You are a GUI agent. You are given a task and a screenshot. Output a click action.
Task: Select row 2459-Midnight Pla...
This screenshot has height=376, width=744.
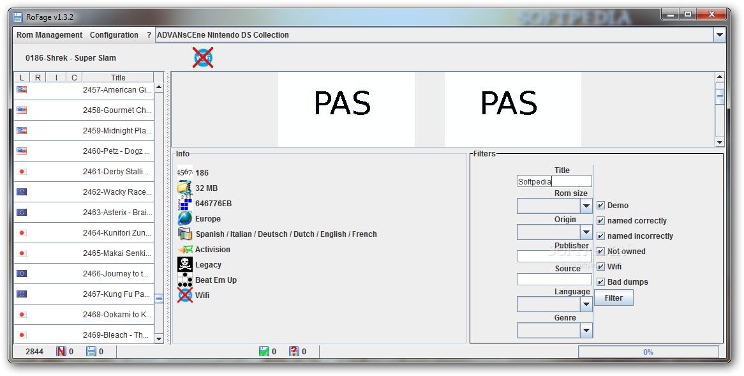[x=84, y=131]
